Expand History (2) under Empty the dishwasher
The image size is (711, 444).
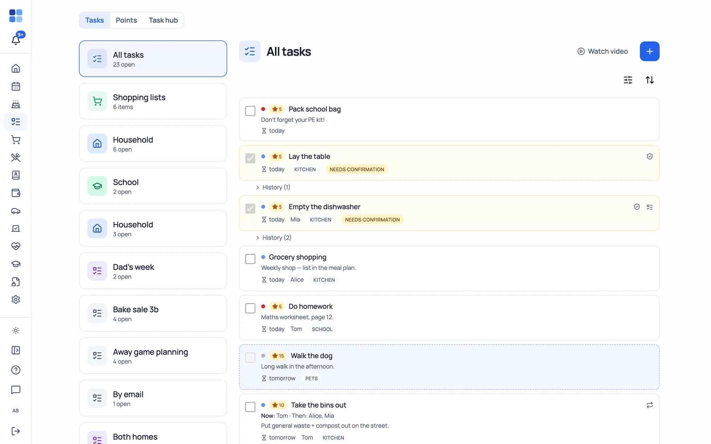(273, 238)
